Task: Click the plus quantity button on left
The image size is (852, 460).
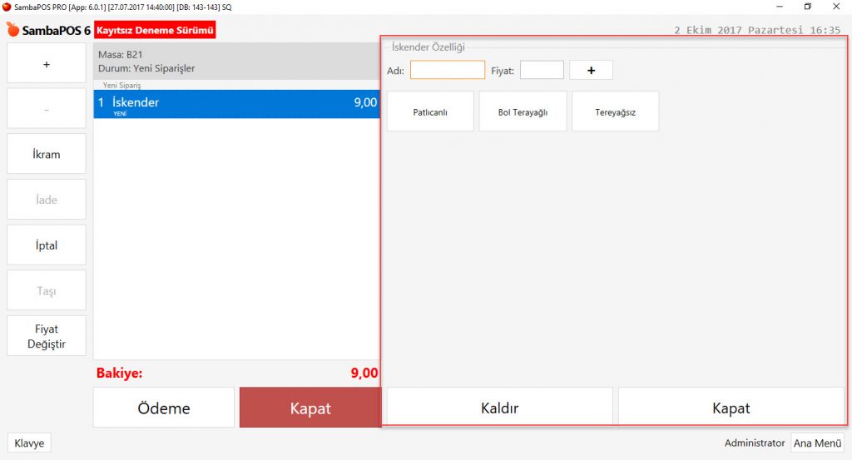Action: pyautogui.click(x=47, y=63)
